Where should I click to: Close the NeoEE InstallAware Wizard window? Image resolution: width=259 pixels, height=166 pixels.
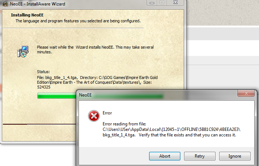coord(175,3)
